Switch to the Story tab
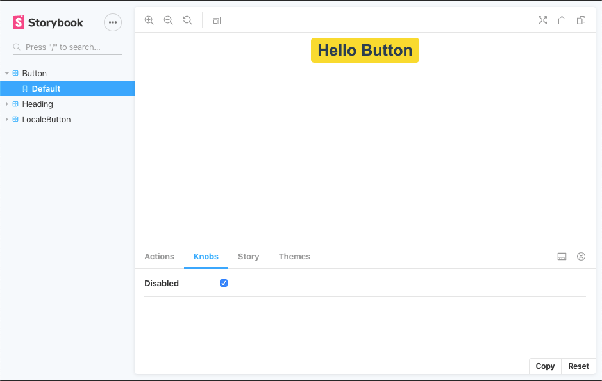Image resolution: width=602 pixels, height=381 pixels. (248, 257)
